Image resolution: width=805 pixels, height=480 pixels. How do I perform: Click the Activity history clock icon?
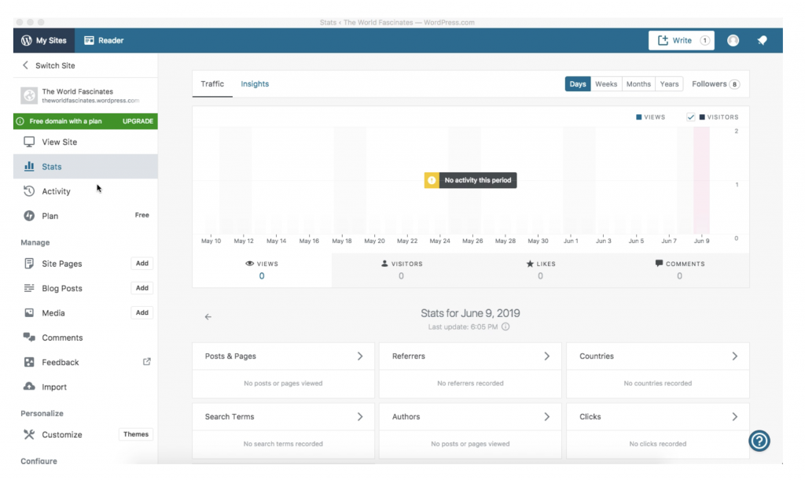pos(29,191)
